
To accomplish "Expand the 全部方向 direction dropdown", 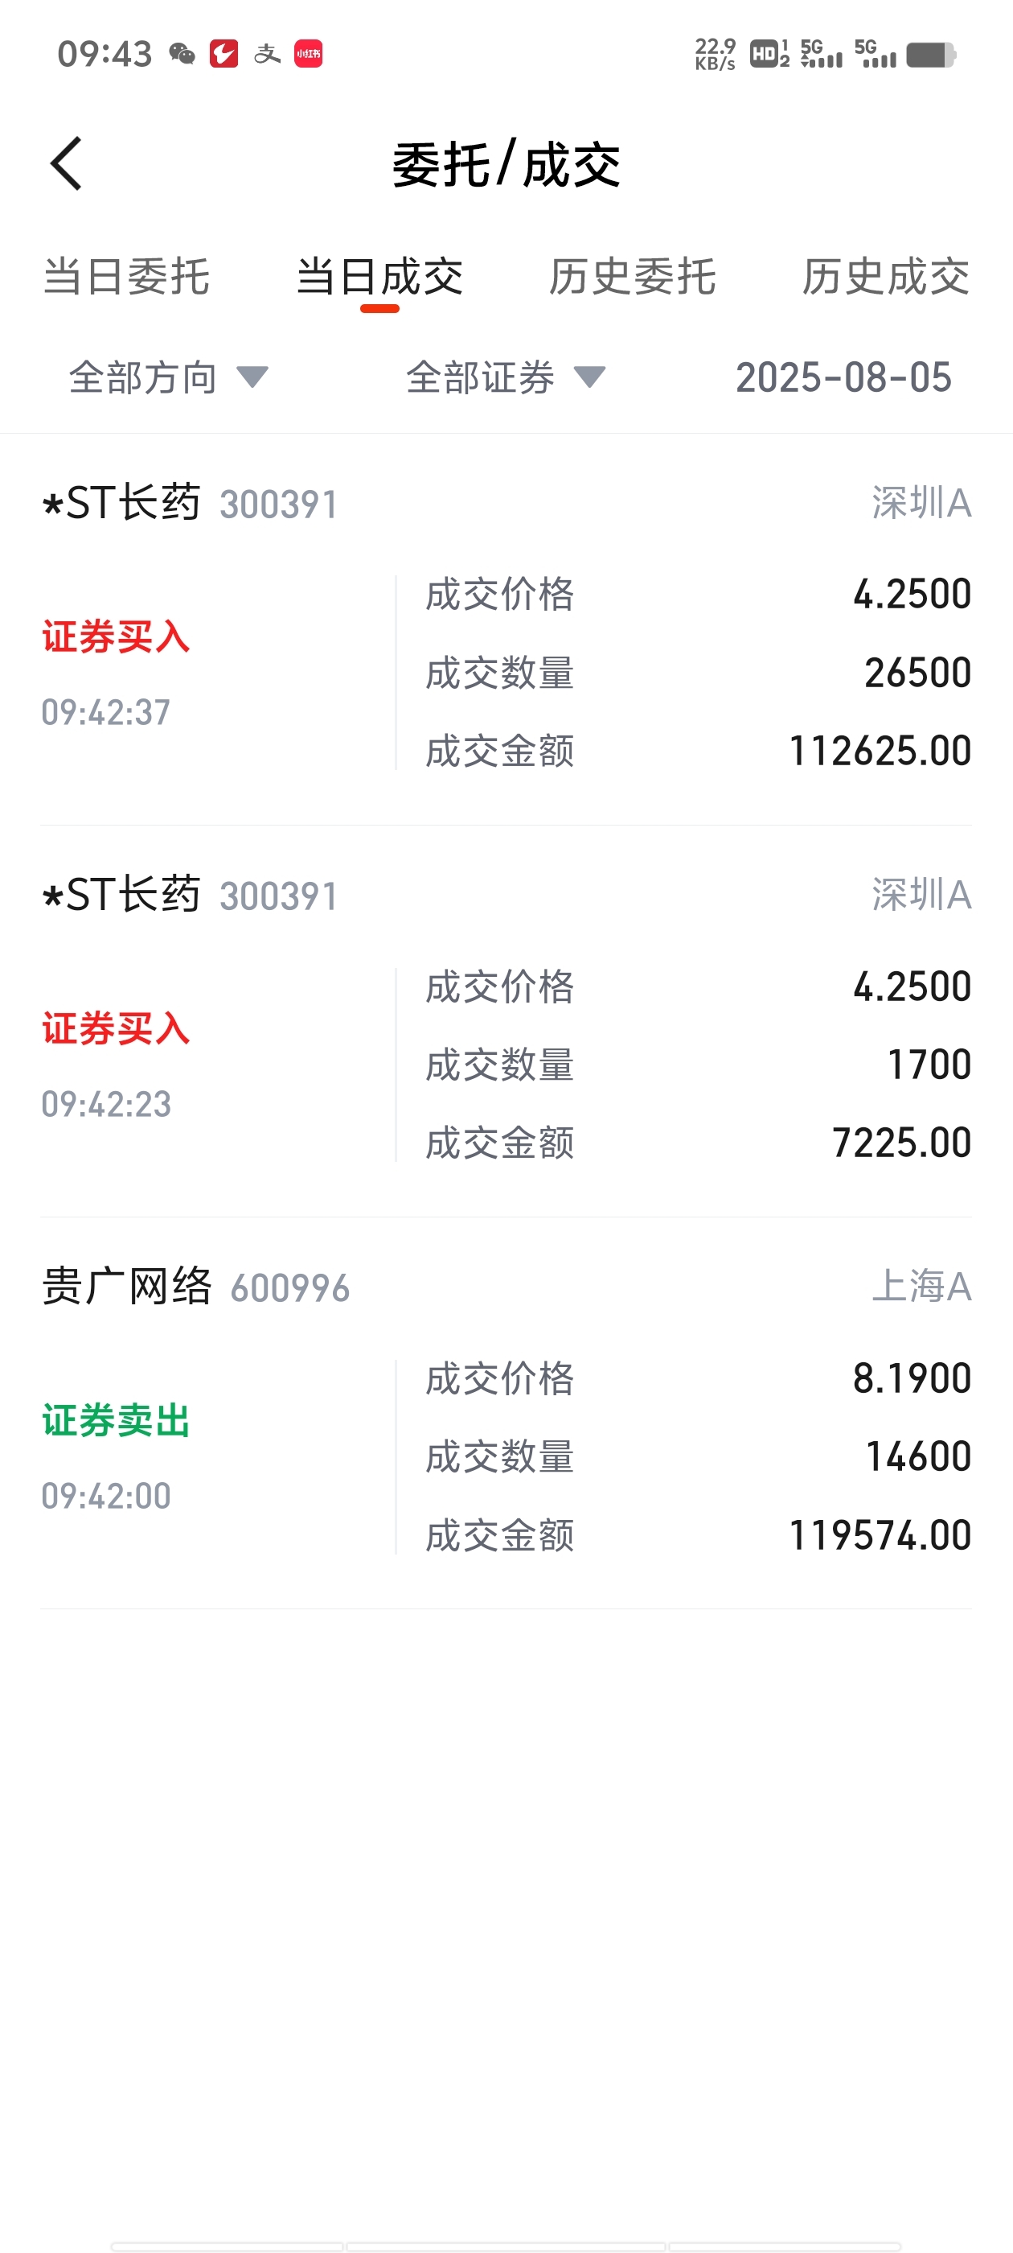I will point(168,377).
